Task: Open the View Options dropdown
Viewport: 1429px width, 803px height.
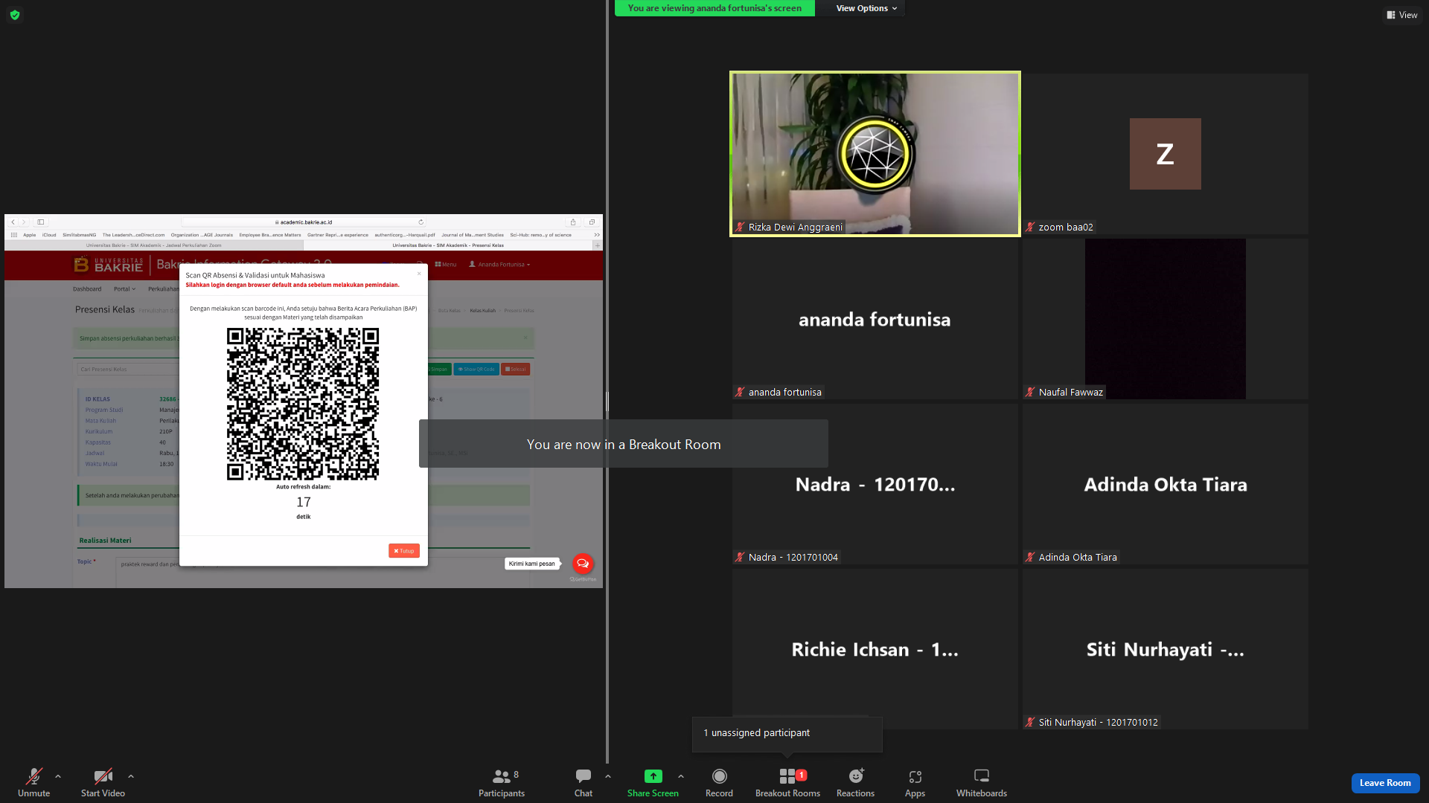Action: point(866,8)
